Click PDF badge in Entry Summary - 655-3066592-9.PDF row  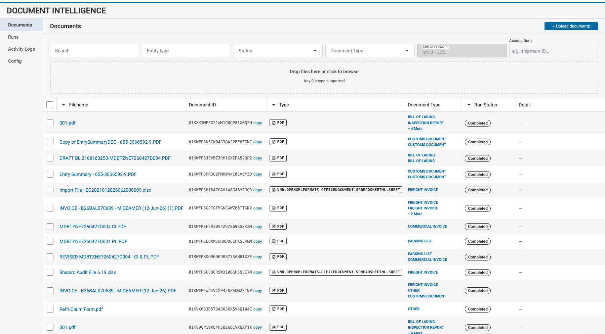278,174
